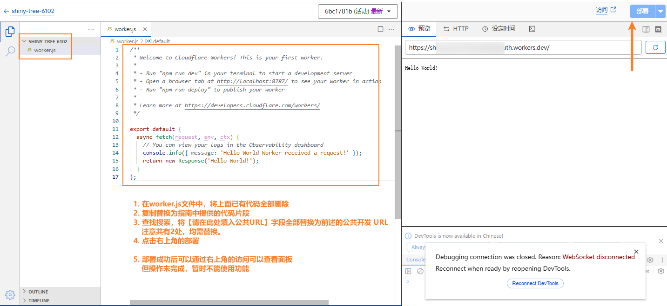
Task: Expand the TIMELINE section
Action: (38, 300)
